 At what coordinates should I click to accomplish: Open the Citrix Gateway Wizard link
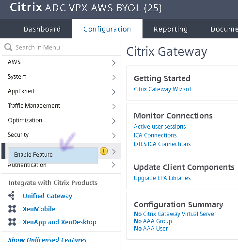click(162, 89)
